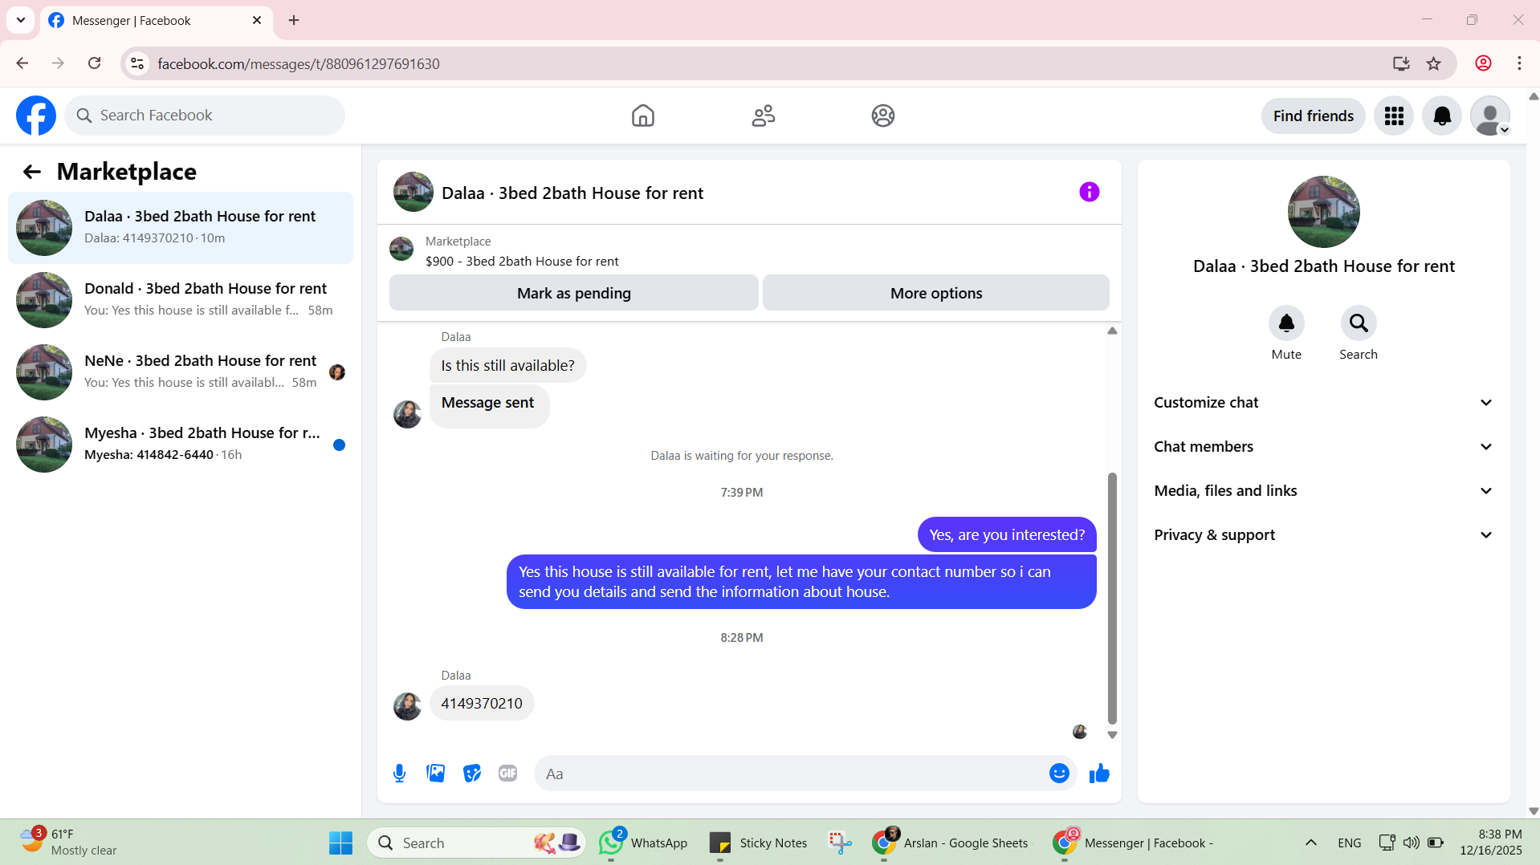Screen dimensions: 1540x865
Task: Expand Chat members section
Action: pos(1323,447)
